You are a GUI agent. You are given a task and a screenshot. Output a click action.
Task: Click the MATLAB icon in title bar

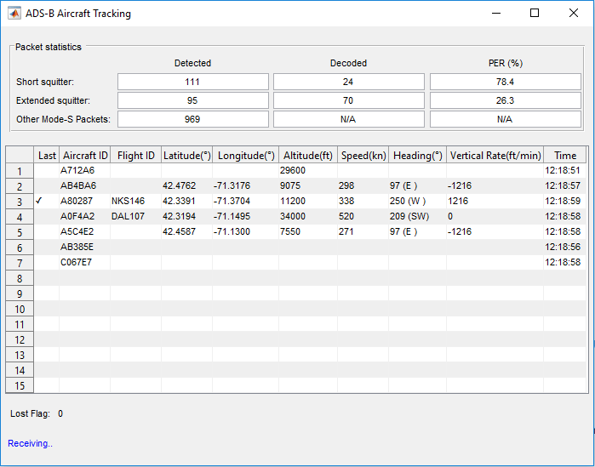[14, 14]
